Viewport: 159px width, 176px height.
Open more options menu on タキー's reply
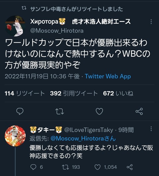pos(151,129)
